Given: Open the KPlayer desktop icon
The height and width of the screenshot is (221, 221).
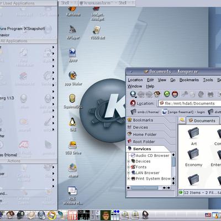Looking at the screenshot, I should point(73,33).
